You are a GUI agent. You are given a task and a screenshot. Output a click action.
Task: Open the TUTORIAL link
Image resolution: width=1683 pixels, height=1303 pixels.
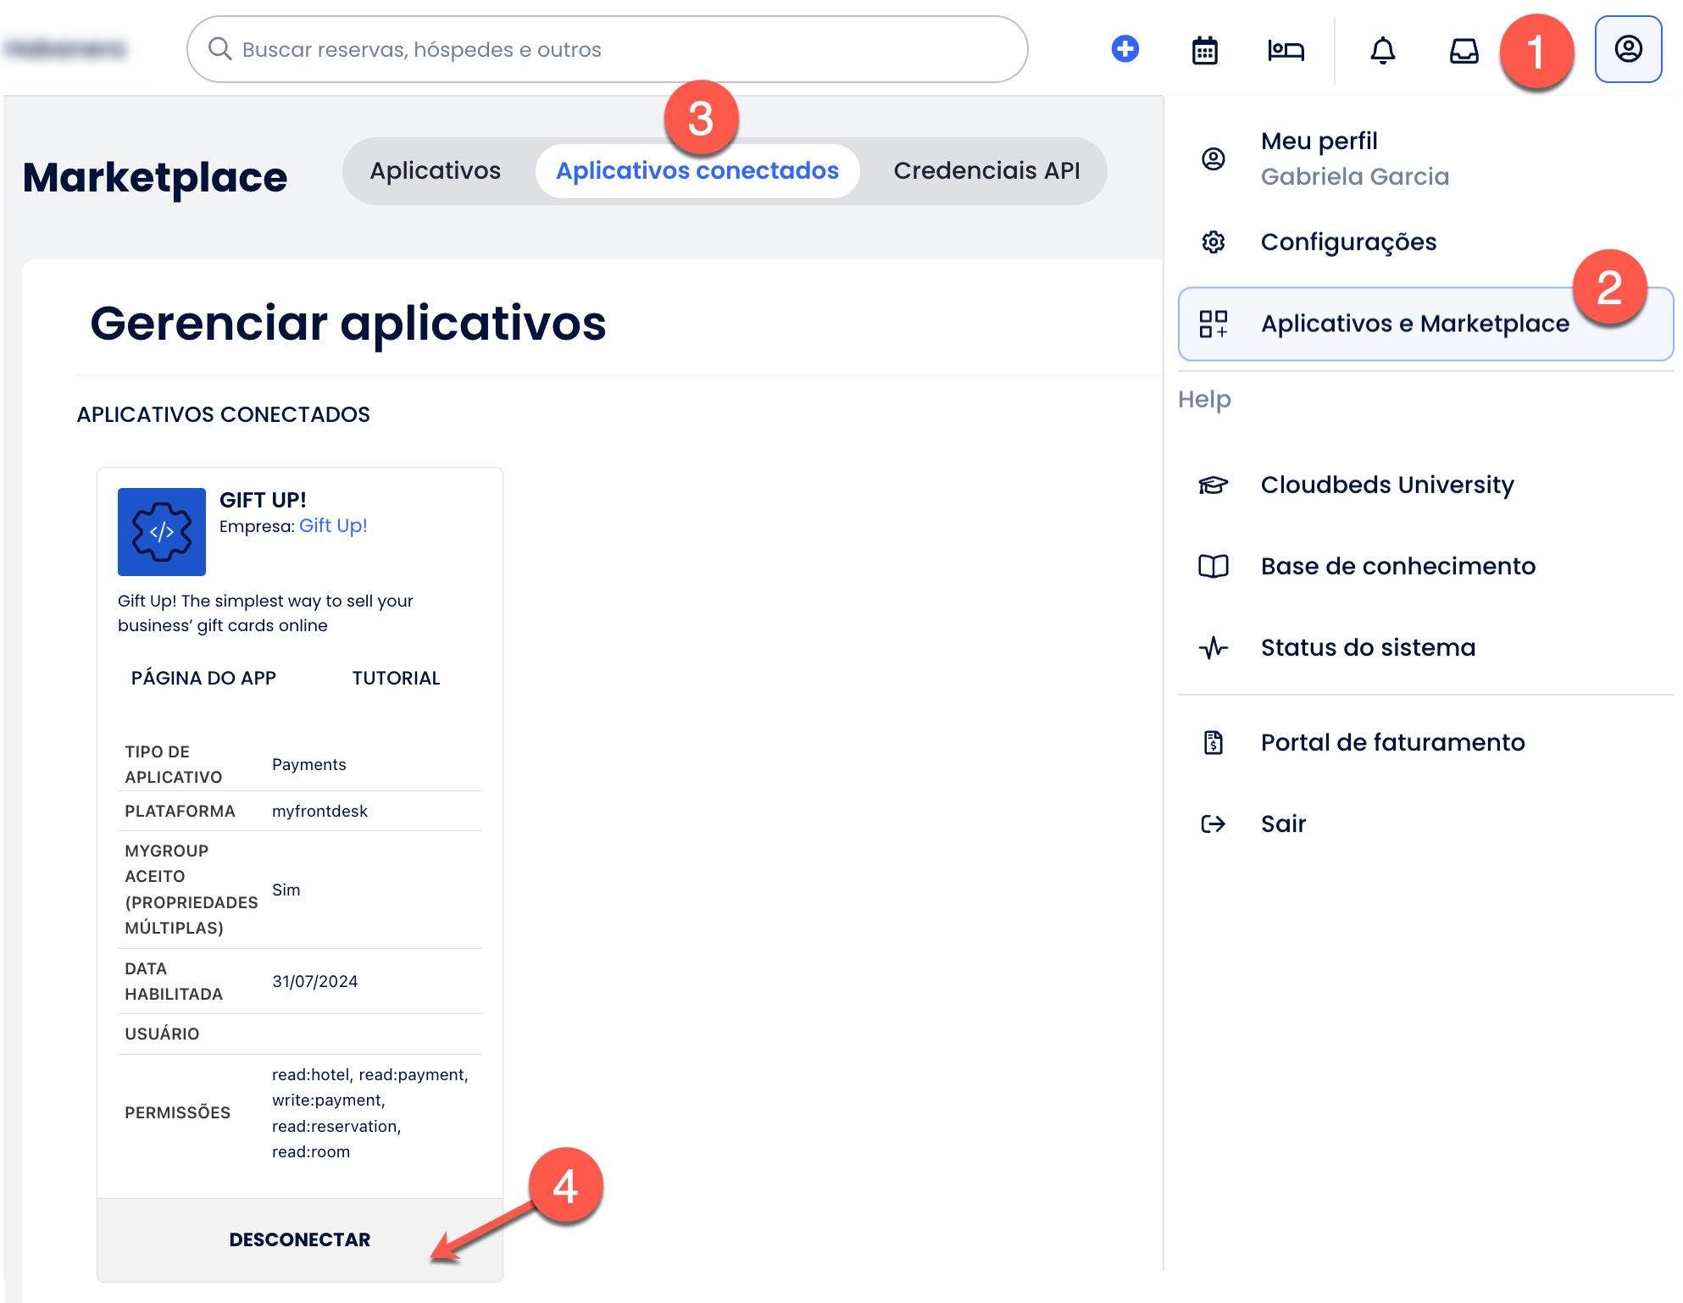396,678
